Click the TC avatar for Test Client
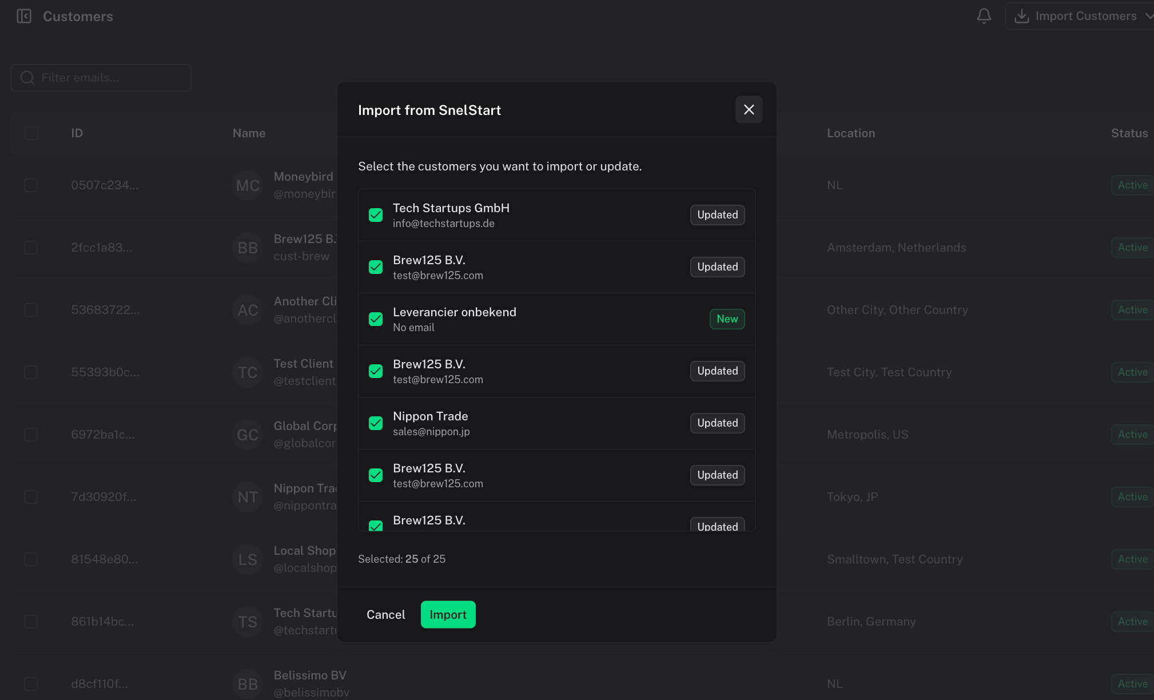This screenshot has width=1154, height=700. point(248,372)
